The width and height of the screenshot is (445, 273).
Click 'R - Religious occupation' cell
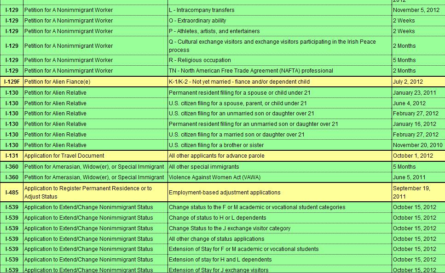[279, 60]
